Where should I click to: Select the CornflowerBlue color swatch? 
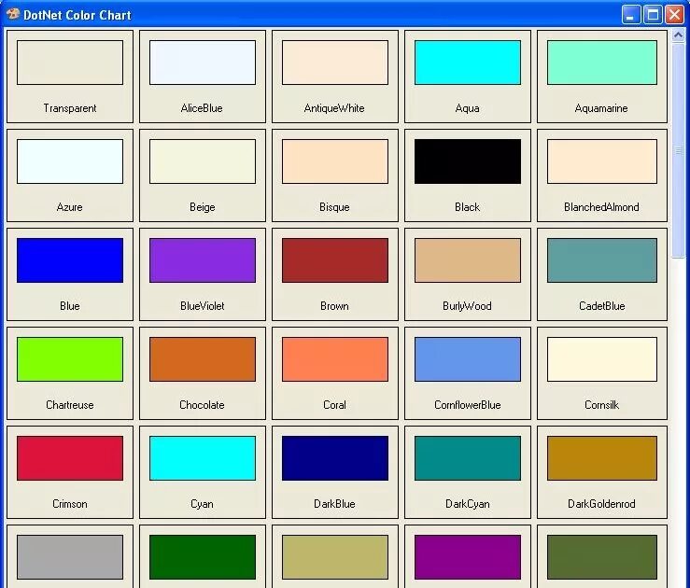pyautogui.click(x=468, y=359)
